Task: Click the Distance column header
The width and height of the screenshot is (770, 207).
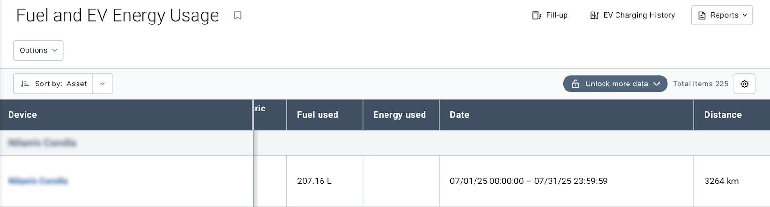Action: (722, 115)
